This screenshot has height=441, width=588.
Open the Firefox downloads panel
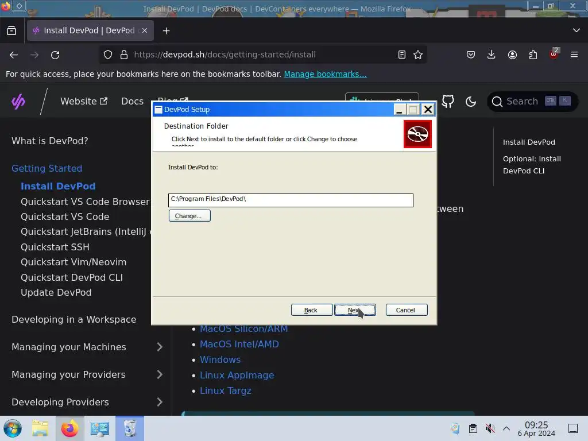click(492, 55)
